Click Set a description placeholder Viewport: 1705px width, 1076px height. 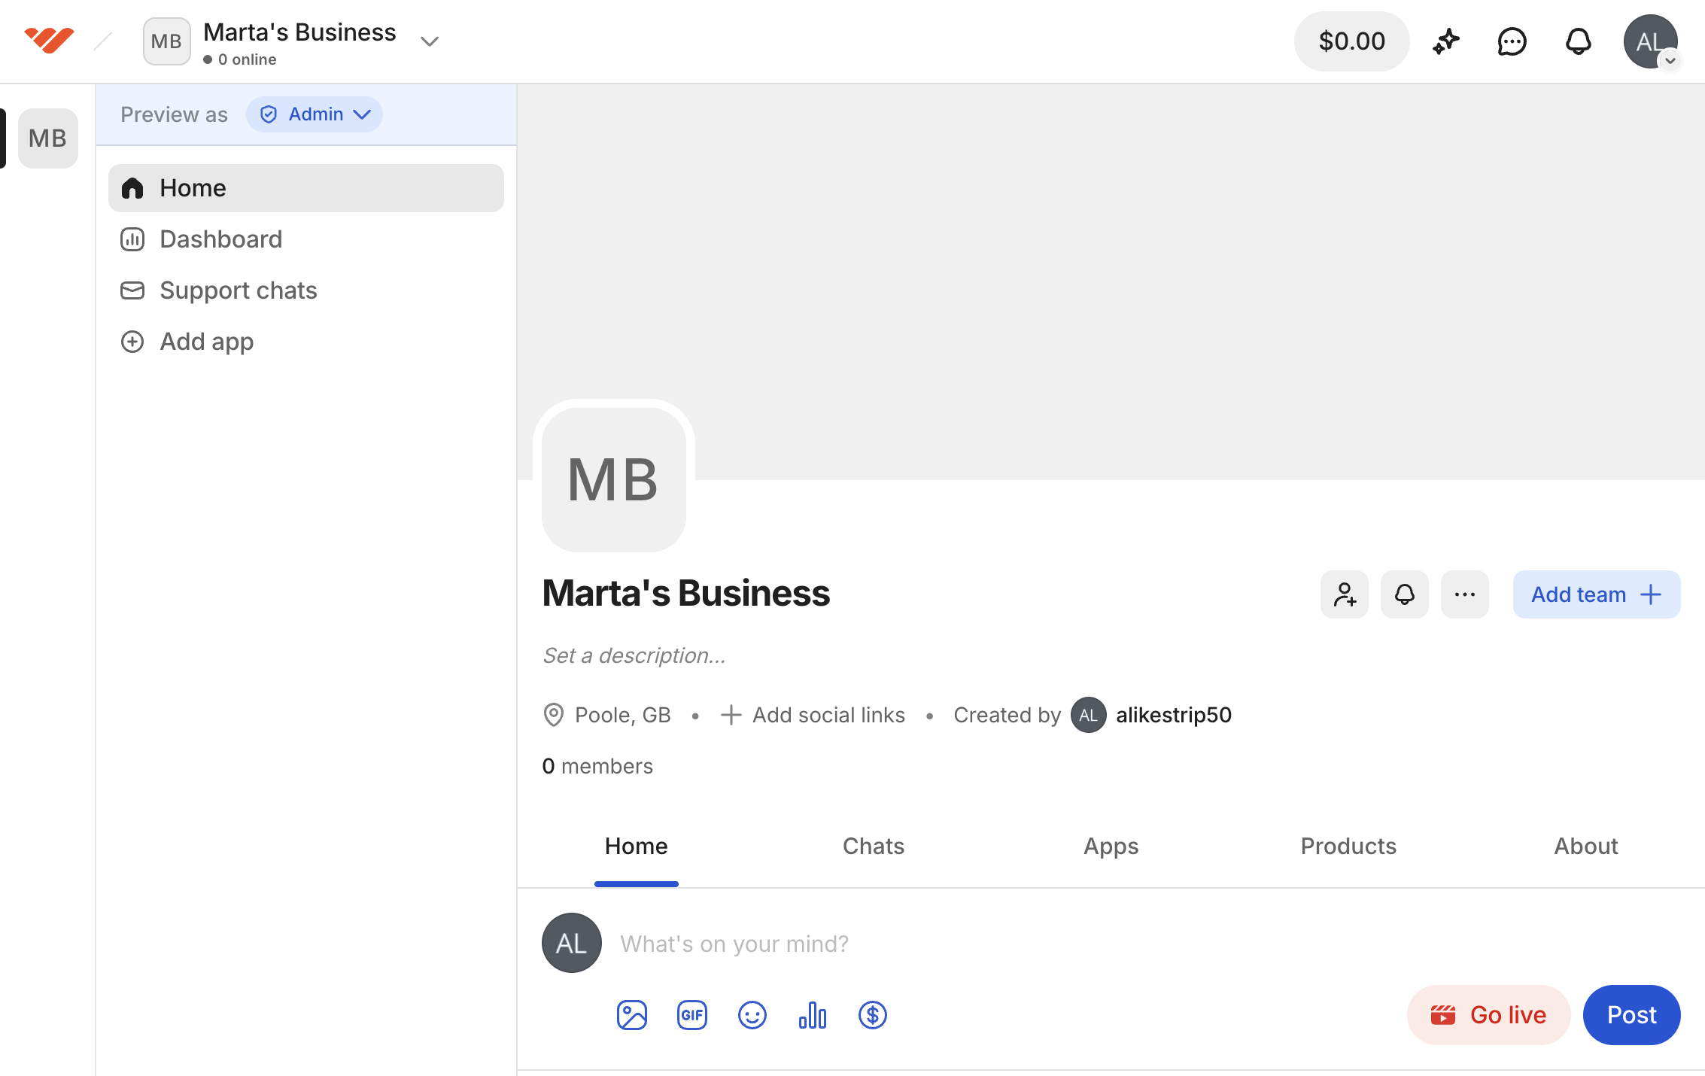[x=634, y=655]
